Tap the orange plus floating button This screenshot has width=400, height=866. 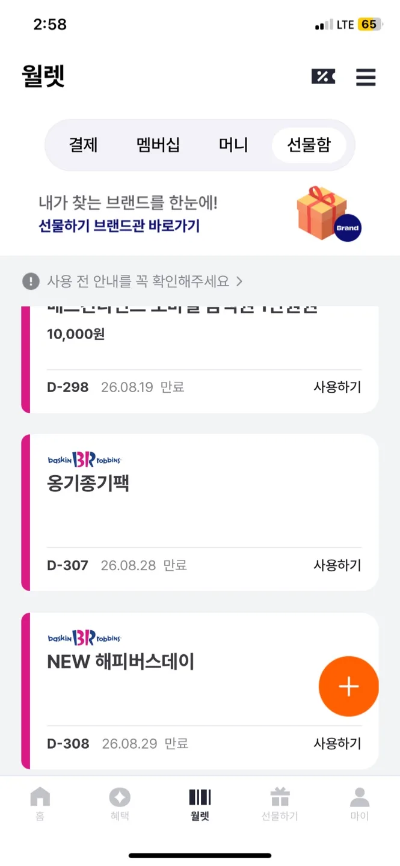pyautogui.click(x=348, y=686)
